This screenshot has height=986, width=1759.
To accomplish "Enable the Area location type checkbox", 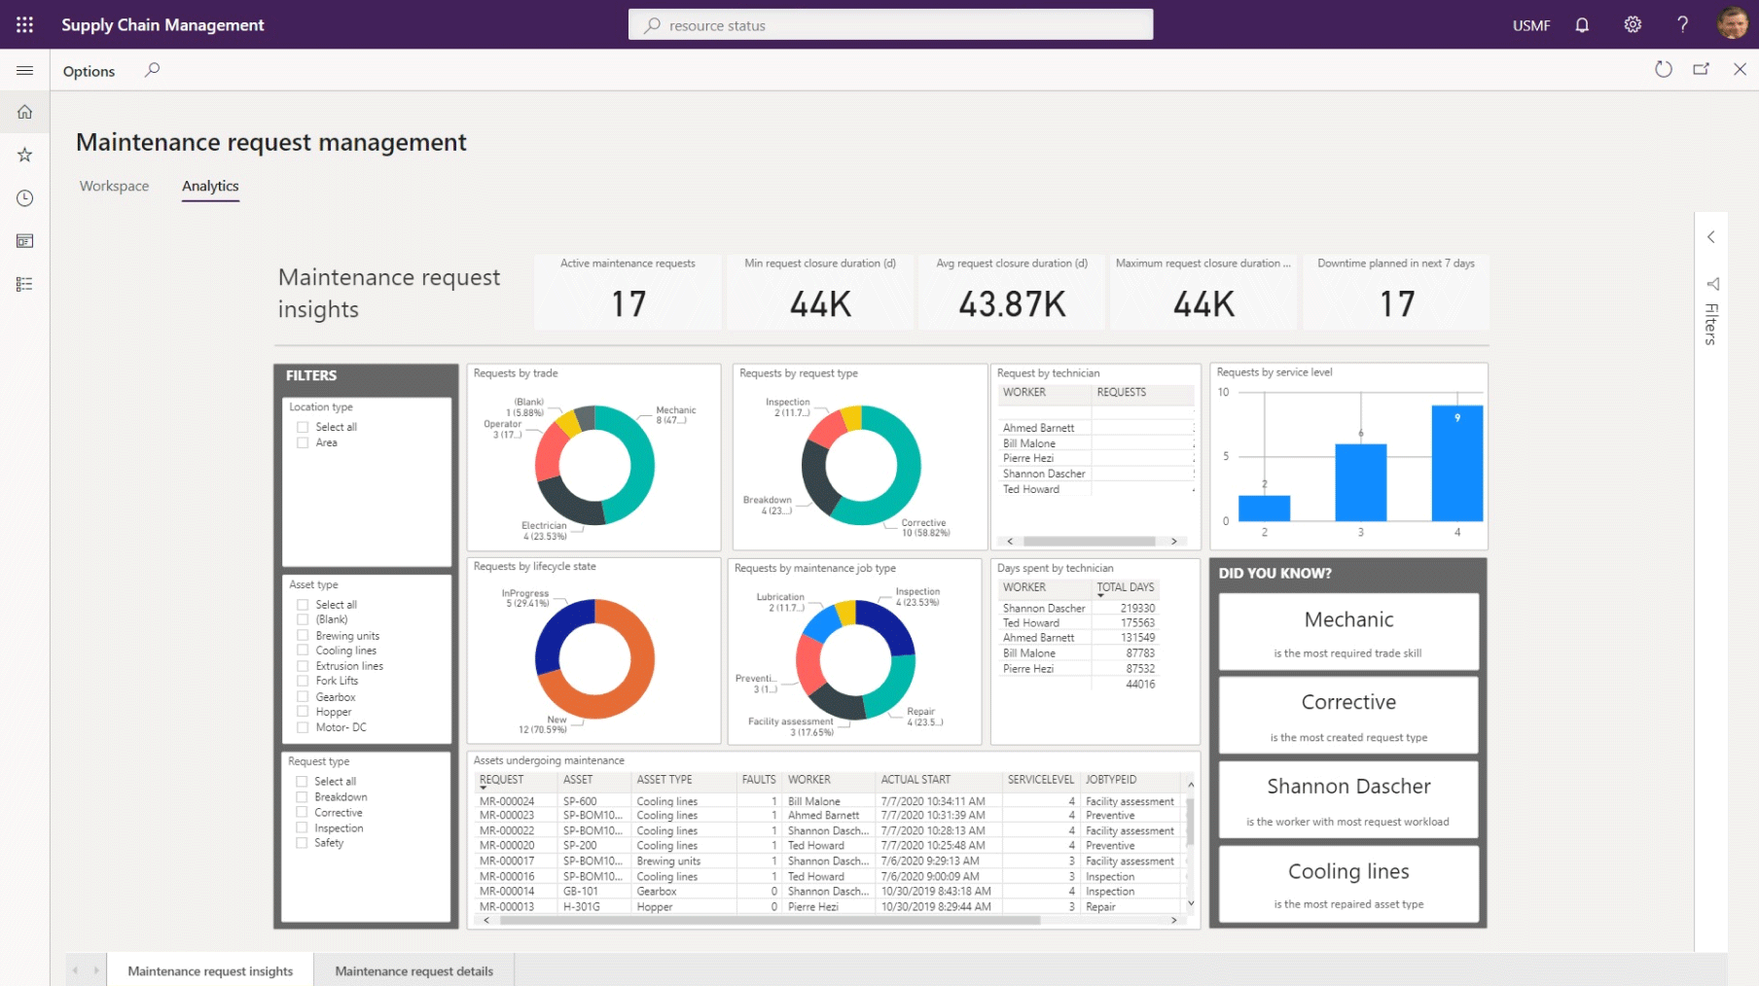I will click(x=303, y=442).
